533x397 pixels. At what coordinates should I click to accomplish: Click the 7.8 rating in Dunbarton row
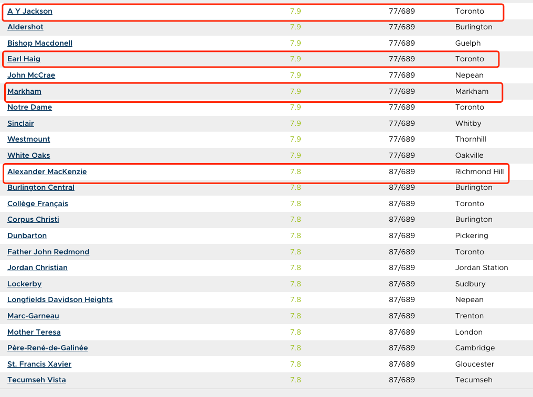[295, 235]
